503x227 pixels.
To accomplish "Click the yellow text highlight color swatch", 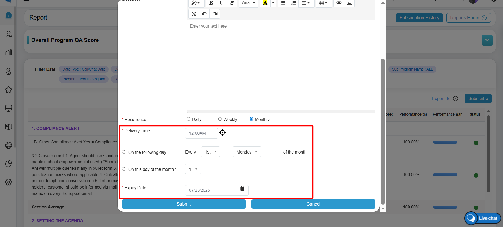I will click(265, 3).
